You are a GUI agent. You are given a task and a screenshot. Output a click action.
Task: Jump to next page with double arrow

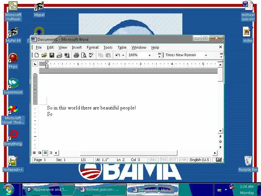(221, 147)
